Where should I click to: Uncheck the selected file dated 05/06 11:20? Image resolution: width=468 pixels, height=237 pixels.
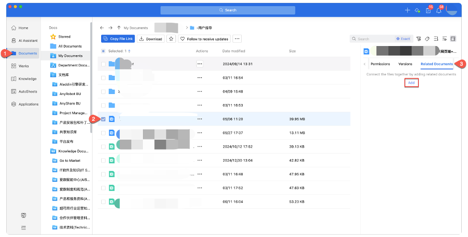click(103, 119)
